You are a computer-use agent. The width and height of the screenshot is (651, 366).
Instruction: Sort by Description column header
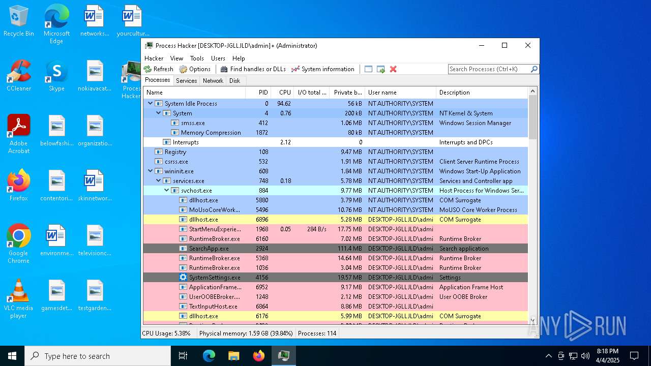[x=482, y=93]
